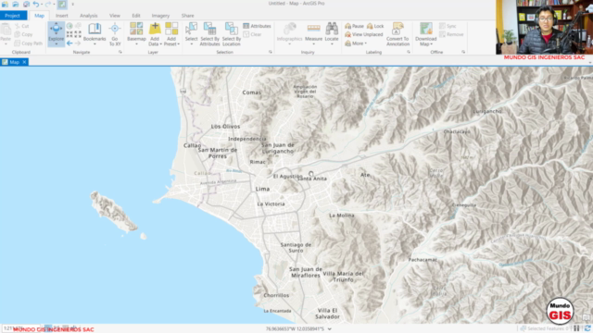Screen dimensions: 593x333
Task: Click the Callao label on the map
Action: (x=192, y=145)
